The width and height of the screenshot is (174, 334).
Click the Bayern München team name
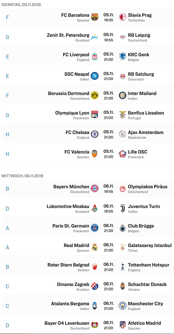71,186
